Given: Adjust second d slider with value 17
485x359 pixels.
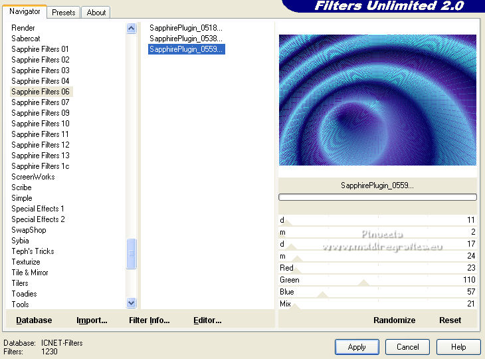Looking at the screenshot, I should [x=377, y=244].
